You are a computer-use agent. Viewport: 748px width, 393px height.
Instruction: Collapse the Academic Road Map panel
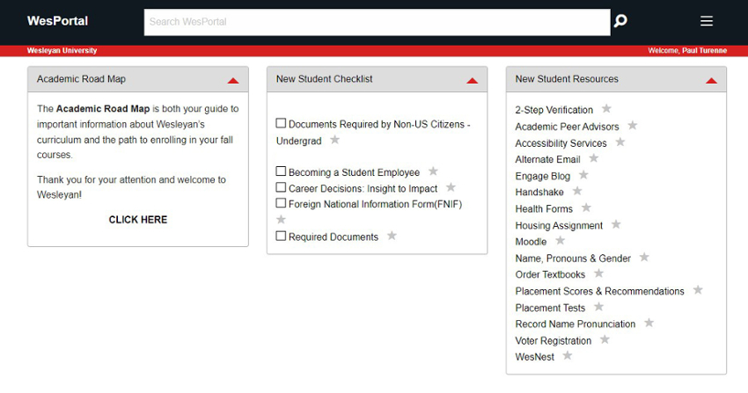(x=233, y=81)
